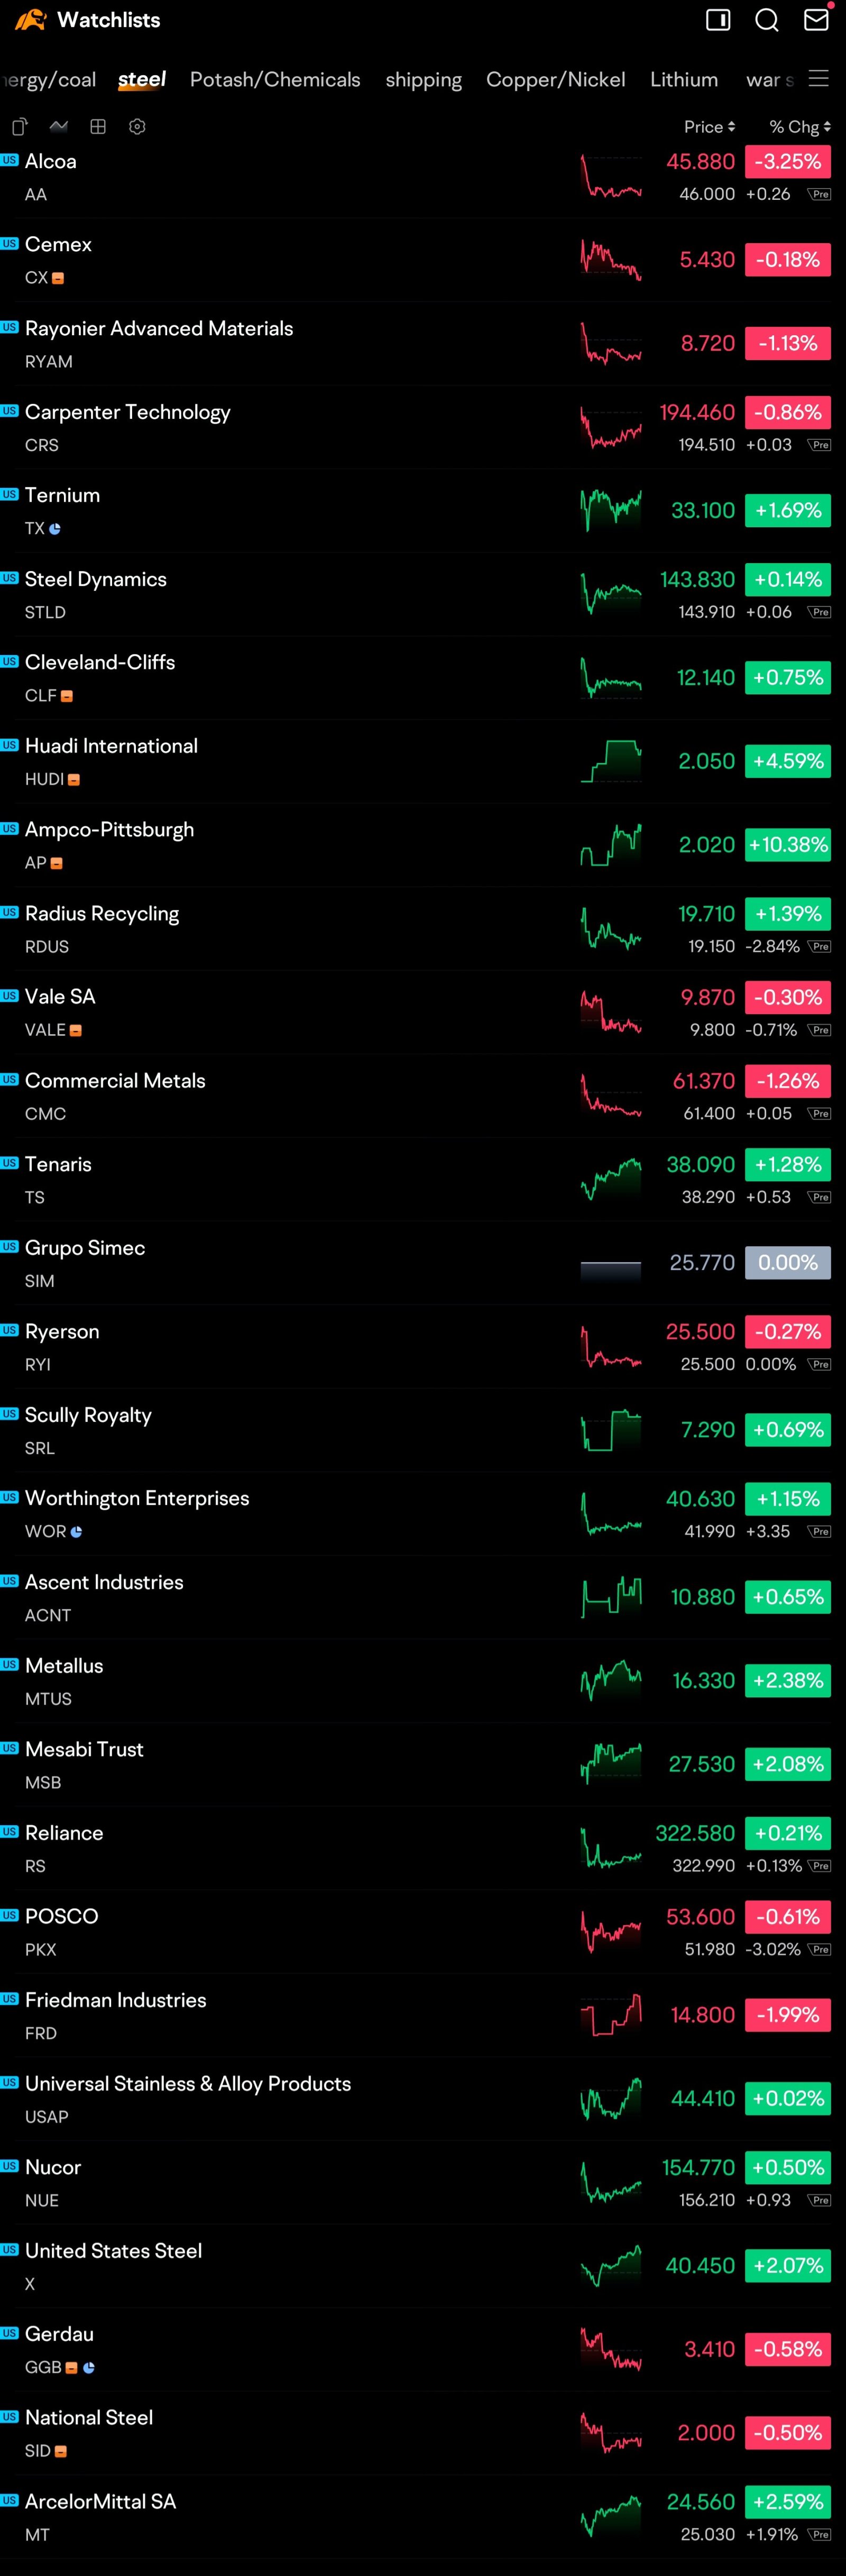Click Ampco-Pittsburgh +10.38% change badge
Image resolution: width=846 pixels, height=2576 pixels.
[788, 845]
